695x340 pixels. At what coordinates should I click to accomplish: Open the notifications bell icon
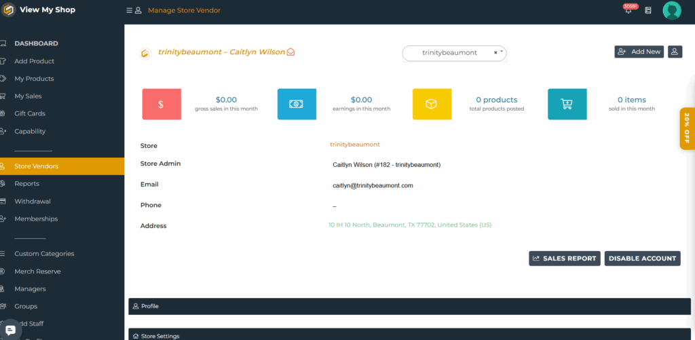click(x=628, y=11)
